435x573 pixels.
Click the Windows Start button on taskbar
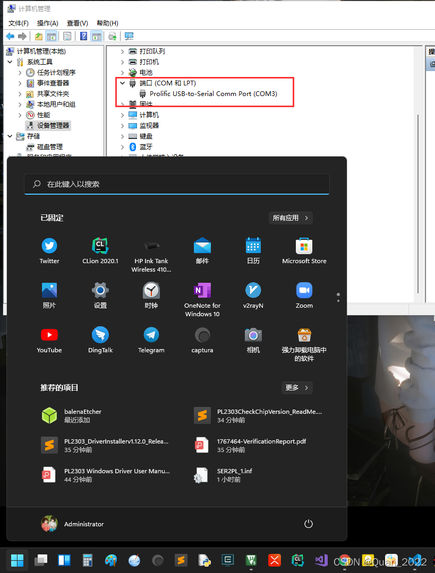(17, 560)
